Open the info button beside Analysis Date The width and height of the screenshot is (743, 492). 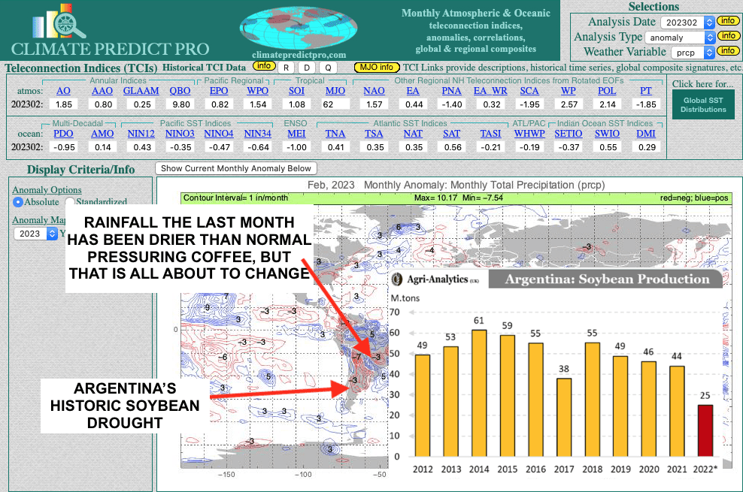pos(727,21)
